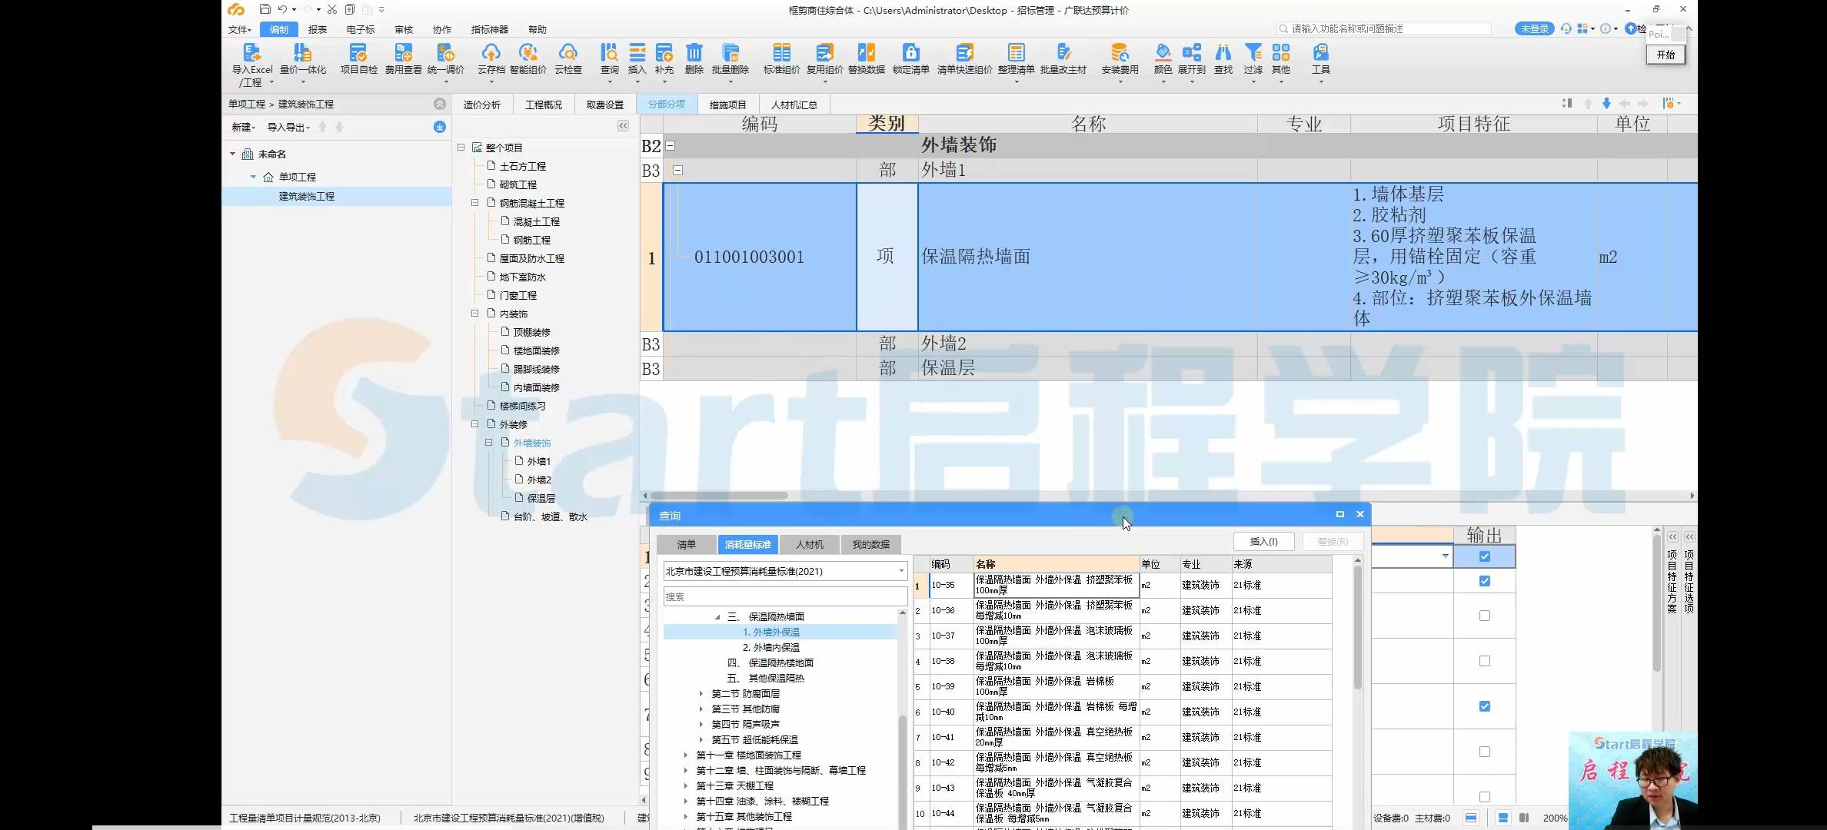1827x830 pixels.
Task: Tick the fourth 输出 checkbox (unchecked)
Action: pyautogui.click(x=1484, y=661)
